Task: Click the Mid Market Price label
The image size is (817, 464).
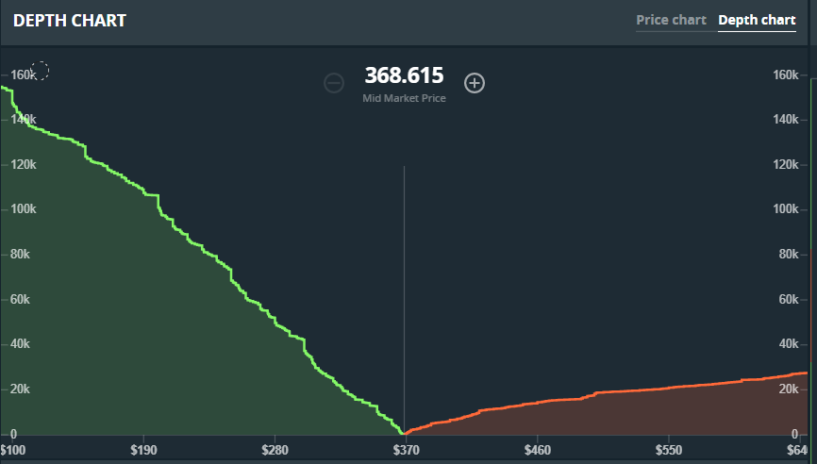Action: (x=404, y=98)
